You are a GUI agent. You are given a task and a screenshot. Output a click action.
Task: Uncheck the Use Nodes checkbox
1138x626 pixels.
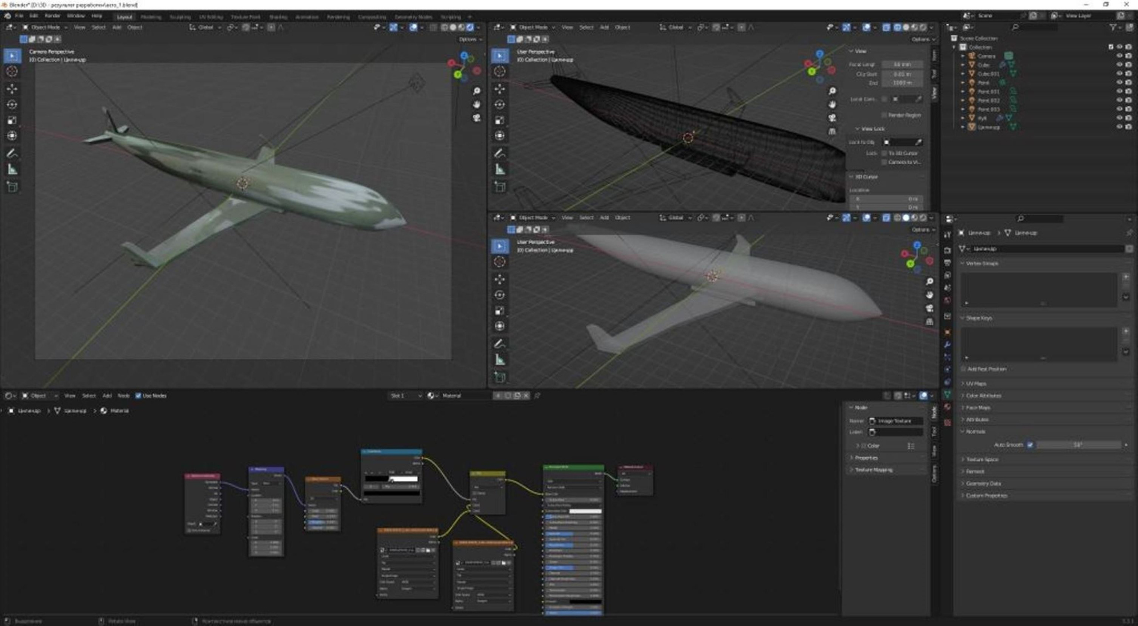tap(138, 396)
